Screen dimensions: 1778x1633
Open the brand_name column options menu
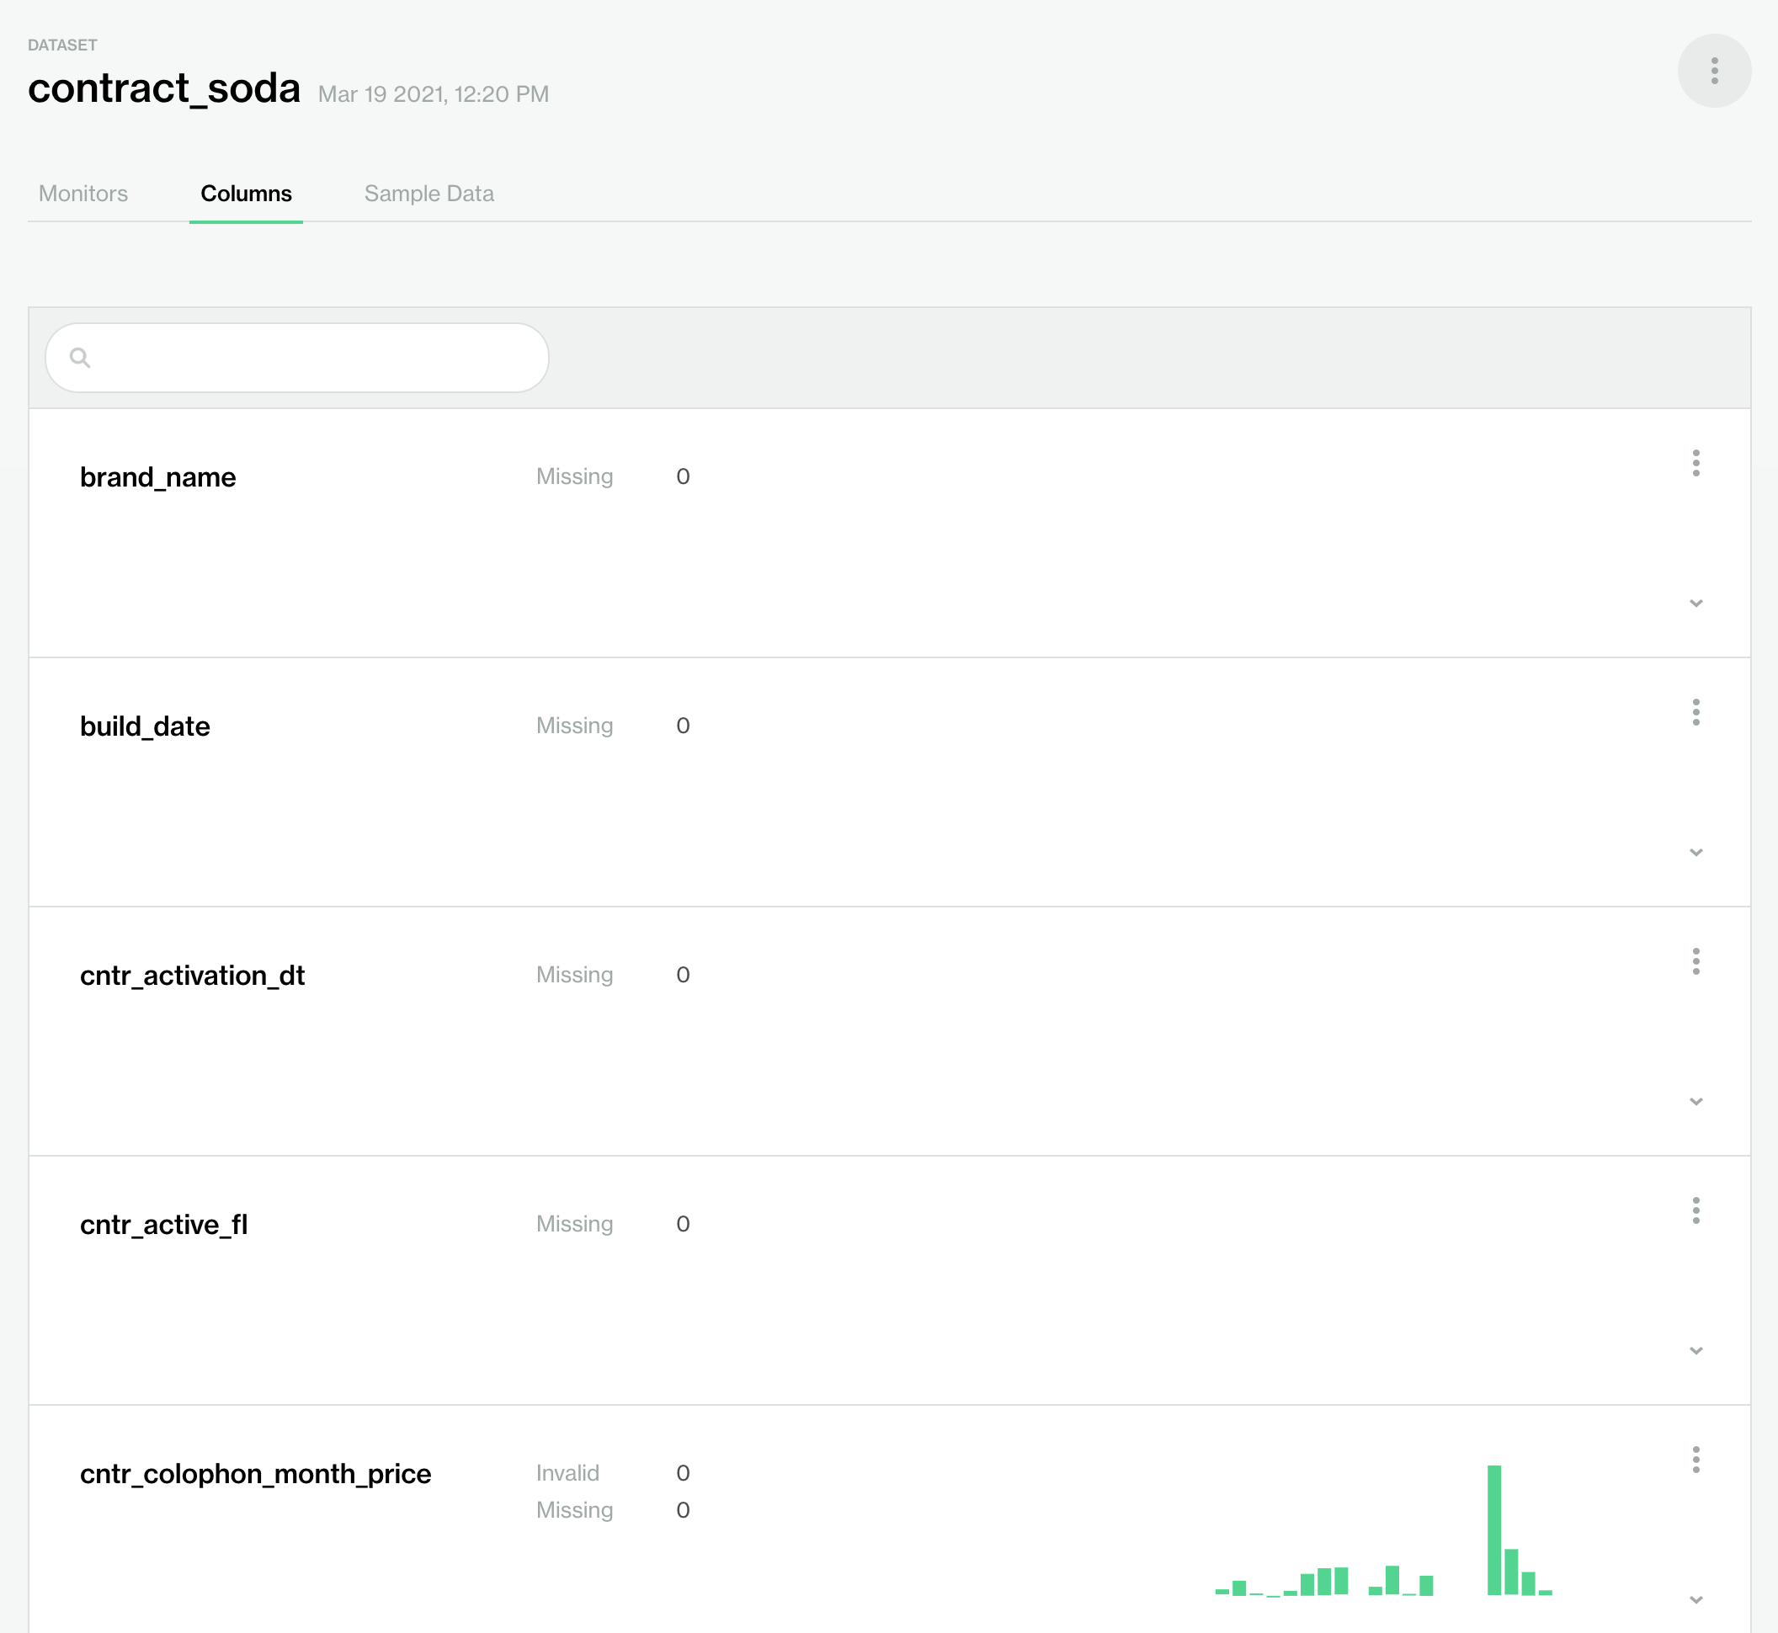tap(1696, 464)
